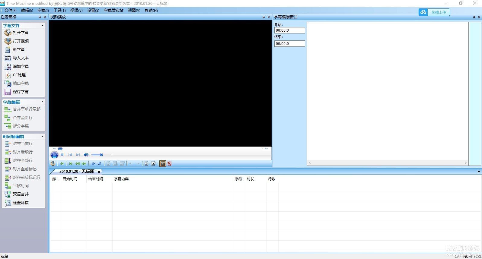This screenshot has height=259, width=482.
Task: Open the 字幕(I) menu
Action: (43, 10)
